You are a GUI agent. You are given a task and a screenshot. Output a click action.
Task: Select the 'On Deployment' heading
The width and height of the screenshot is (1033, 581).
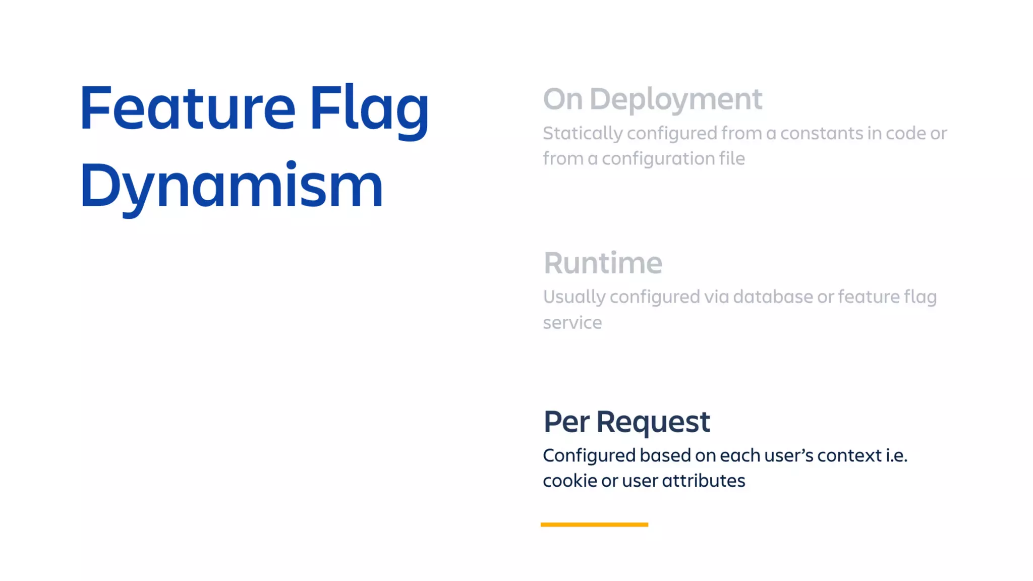pos(652,99)
